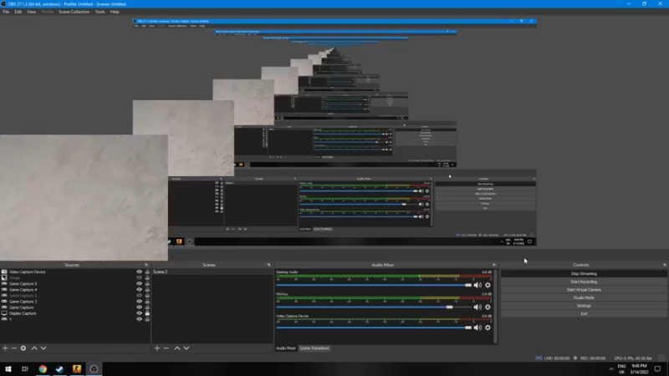
Task: Add a new source with the plus icon
Action: 5,348
